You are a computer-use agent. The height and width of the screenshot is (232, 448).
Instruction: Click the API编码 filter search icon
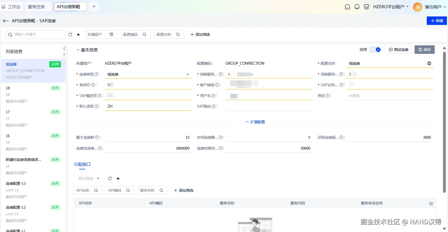coord(128,190)
